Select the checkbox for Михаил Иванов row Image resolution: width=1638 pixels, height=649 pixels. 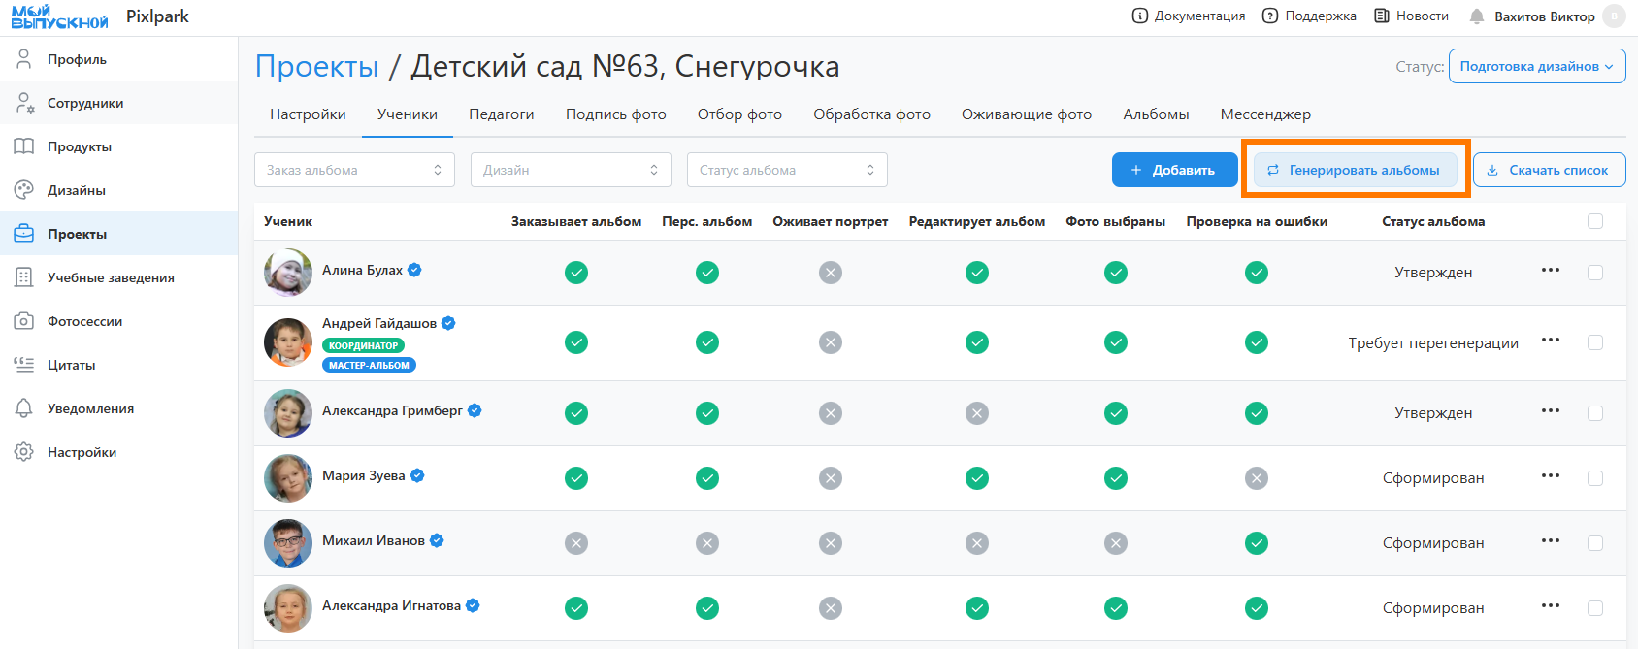click(1595, 543)
